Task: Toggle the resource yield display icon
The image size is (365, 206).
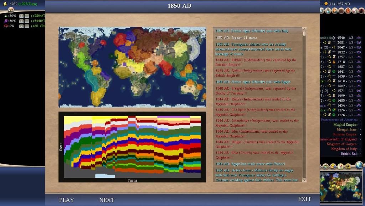Action: click(x=333, y=166)
